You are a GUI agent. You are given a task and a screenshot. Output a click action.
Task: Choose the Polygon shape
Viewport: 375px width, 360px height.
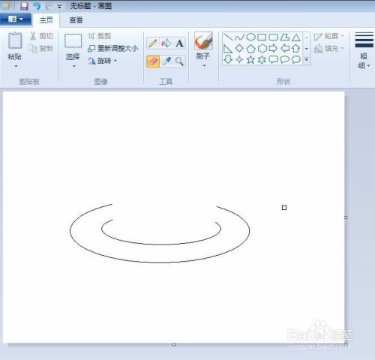(x=285, y=37)
